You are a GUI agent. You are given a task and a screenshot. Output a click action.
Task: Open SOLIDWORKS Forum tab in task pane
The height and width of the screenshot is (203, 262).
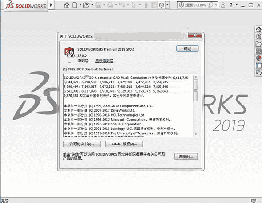click(258, 73)
